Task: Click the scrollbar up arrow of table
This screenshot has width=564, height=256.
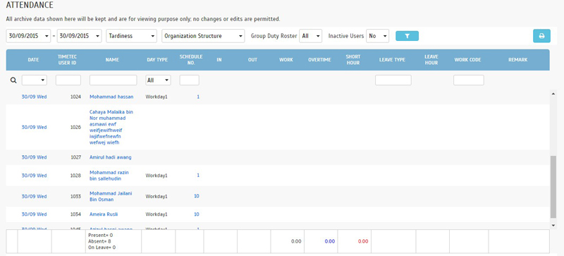Action: [x=553, y=93]
